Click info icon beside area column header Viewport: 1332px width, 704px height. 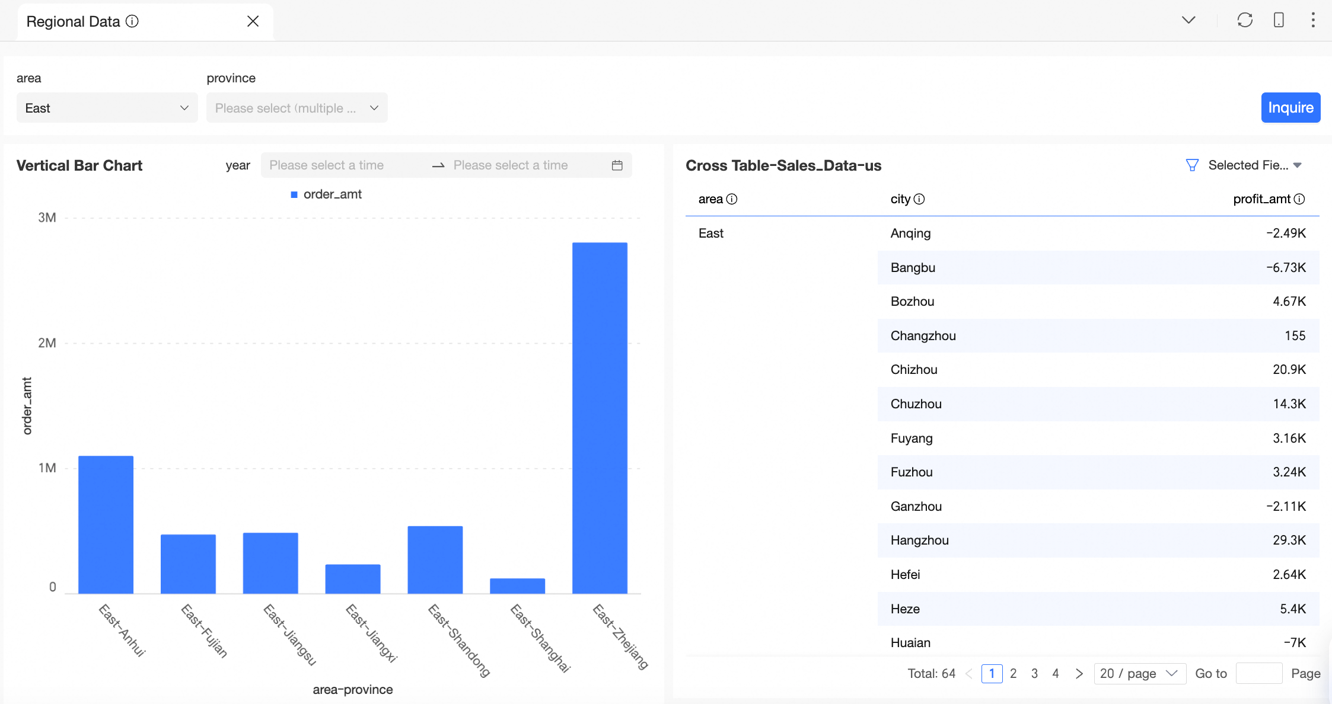[732, 199]
